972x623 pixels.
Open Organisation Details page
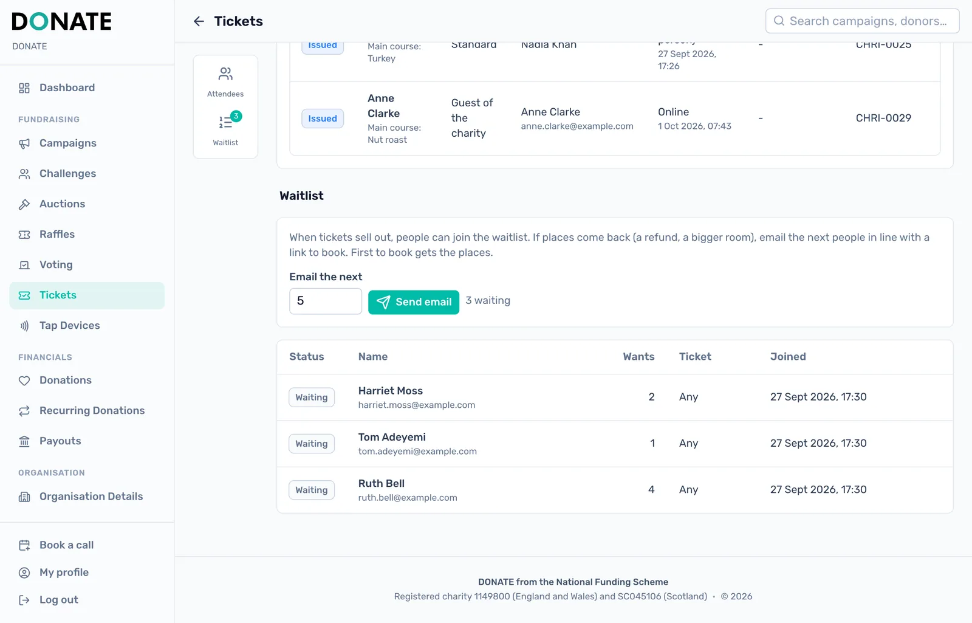click(x=87, y=497)
